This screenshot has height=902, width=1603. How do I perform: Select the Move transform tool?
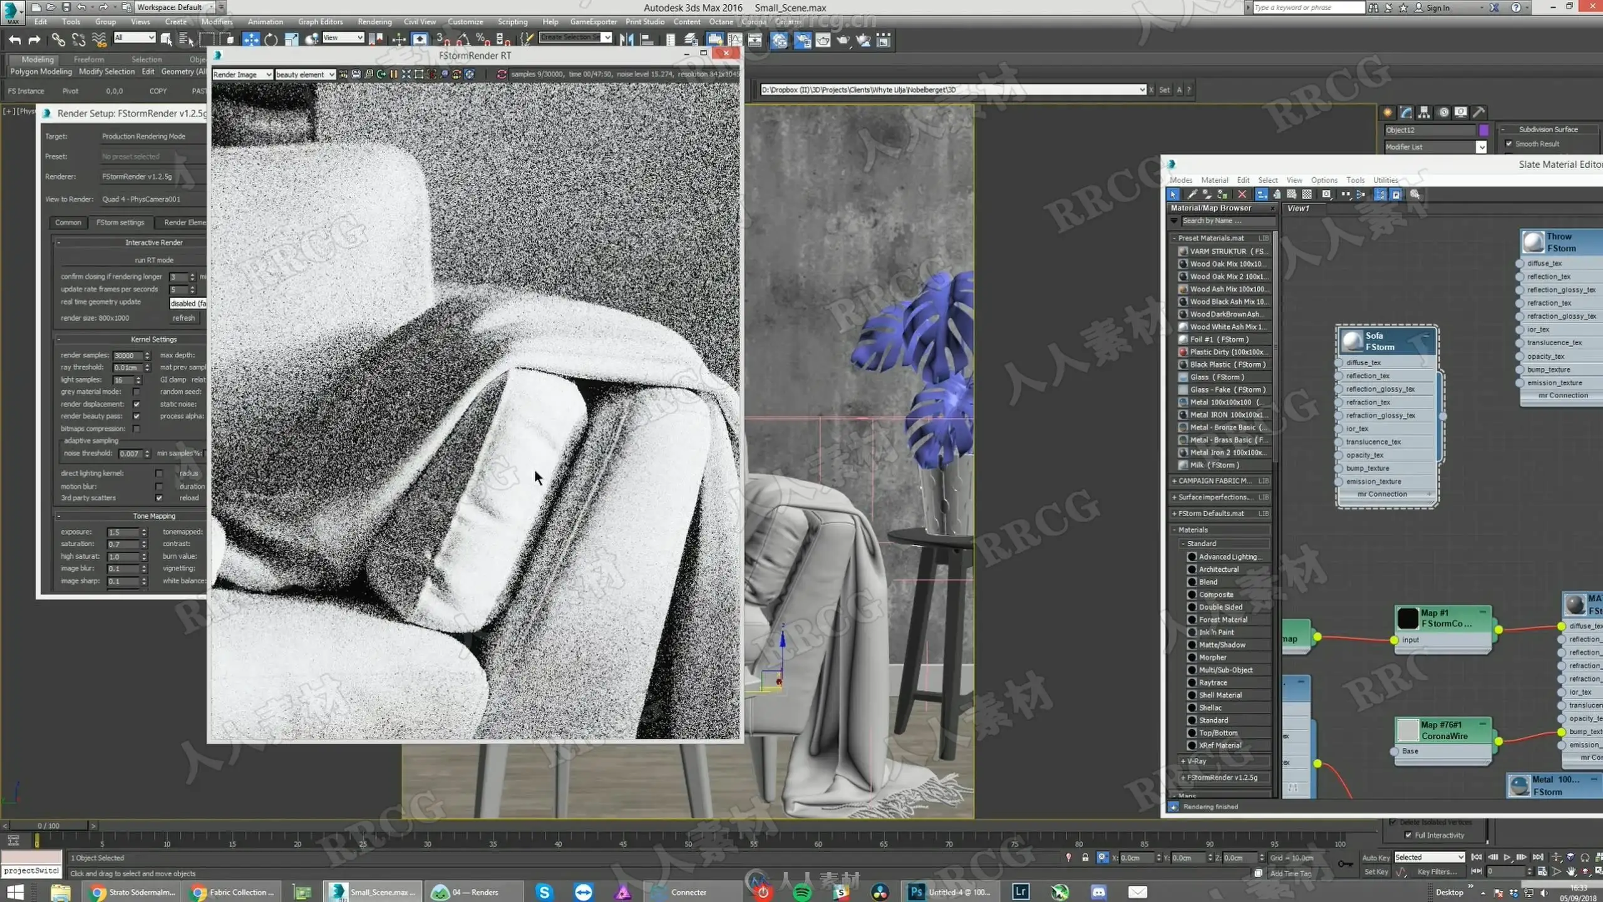click(250, 39)
